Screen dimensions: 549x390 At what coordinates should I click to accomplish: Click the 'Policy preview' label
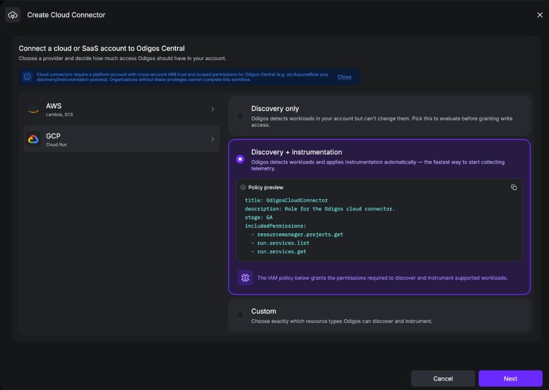[266, 187]
